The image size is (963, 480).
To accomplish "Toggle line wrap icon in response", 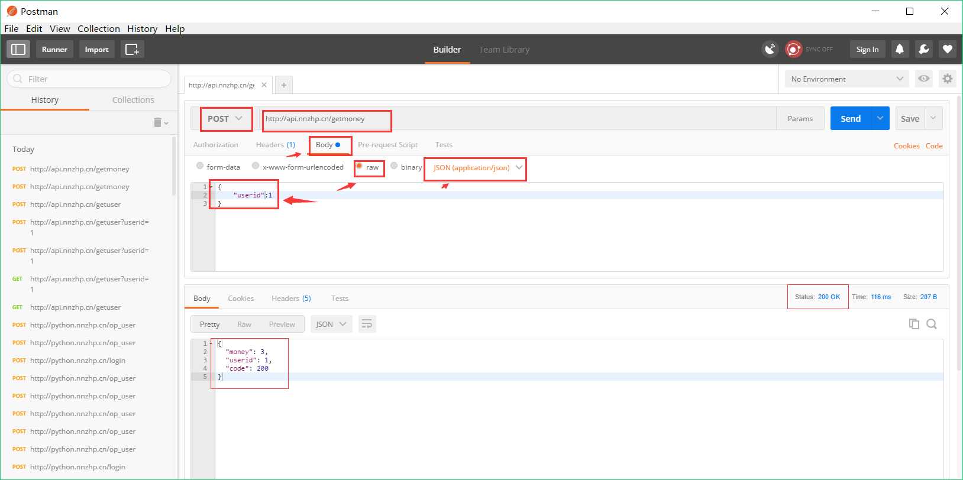I will coord(367,324).
